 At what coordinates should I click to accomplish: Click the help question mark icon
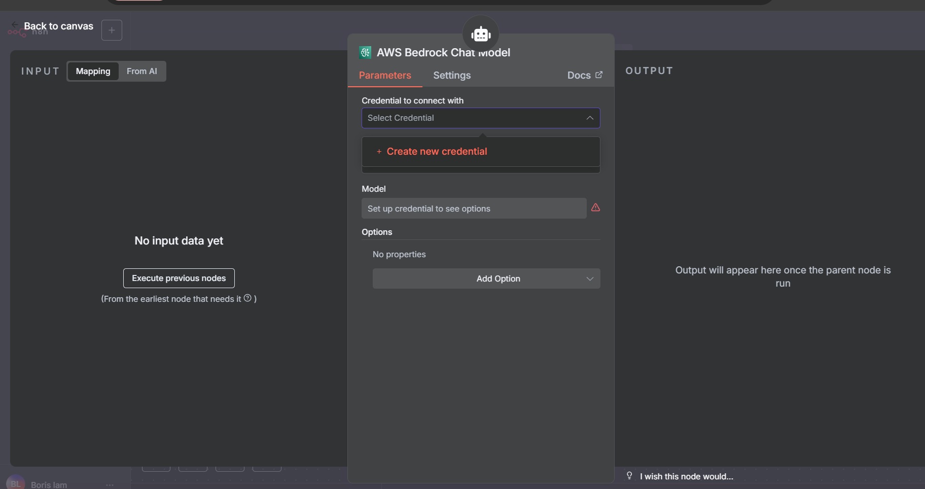pyautogui.click(x=247, y=298)
